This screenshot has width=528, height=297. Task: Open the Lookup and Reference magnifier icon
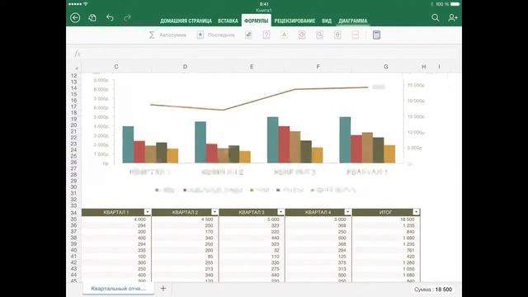[x=319, y=35]
